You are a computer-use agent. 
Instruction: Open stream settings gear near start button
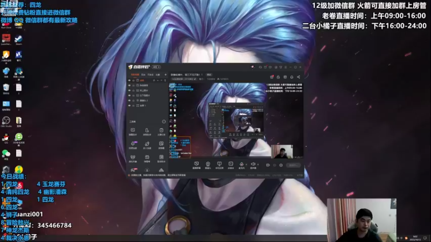(x=281, y=165)
